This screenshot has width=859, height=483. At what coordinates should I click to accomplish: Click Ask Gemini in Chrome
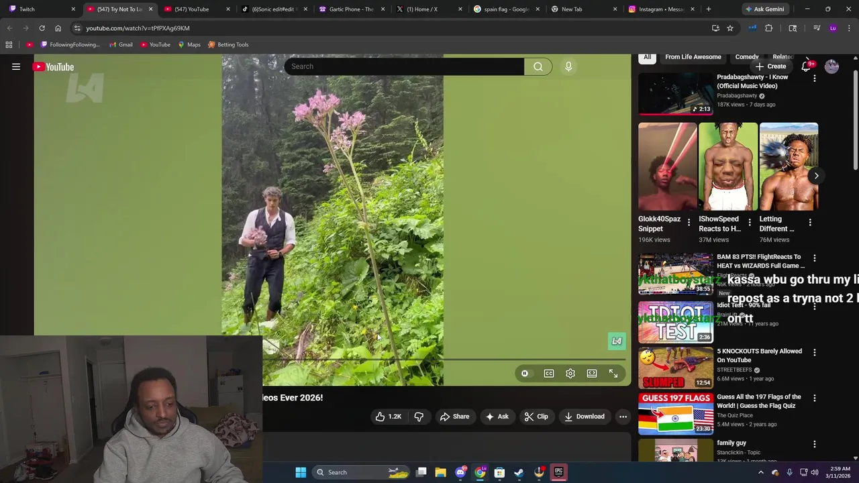(x=764, y=9)
